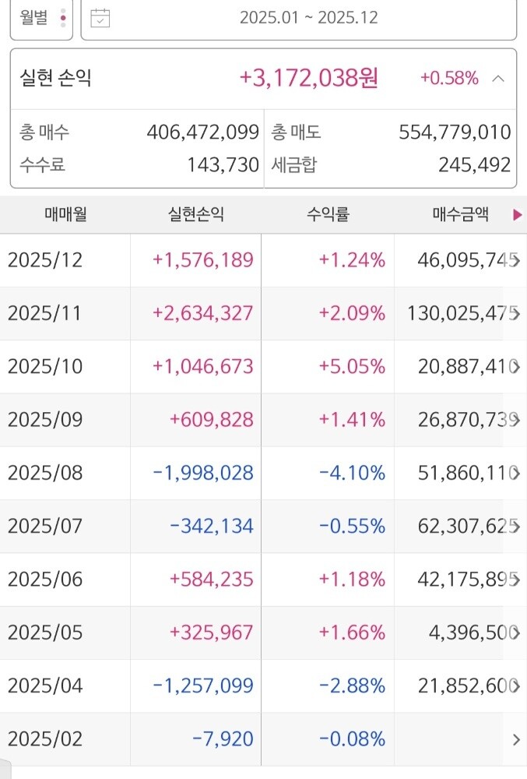The height and width of the screenshot is (779, 527).
Task: Open the 2025/07 row detail chevron
Action: tap(517, 526)
